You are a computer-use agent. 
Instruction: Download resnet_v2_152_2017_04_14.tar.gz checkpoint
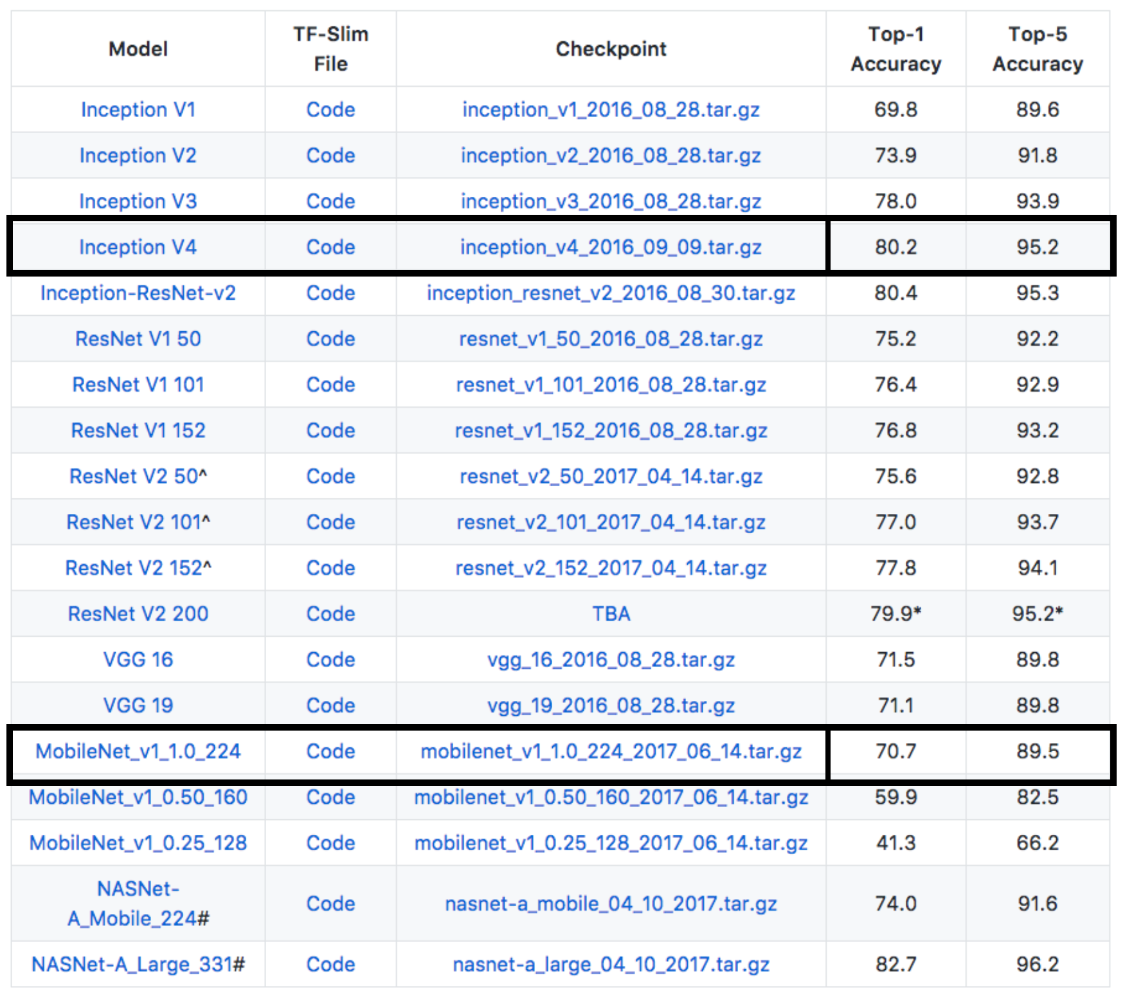click(x=611, y=569)
